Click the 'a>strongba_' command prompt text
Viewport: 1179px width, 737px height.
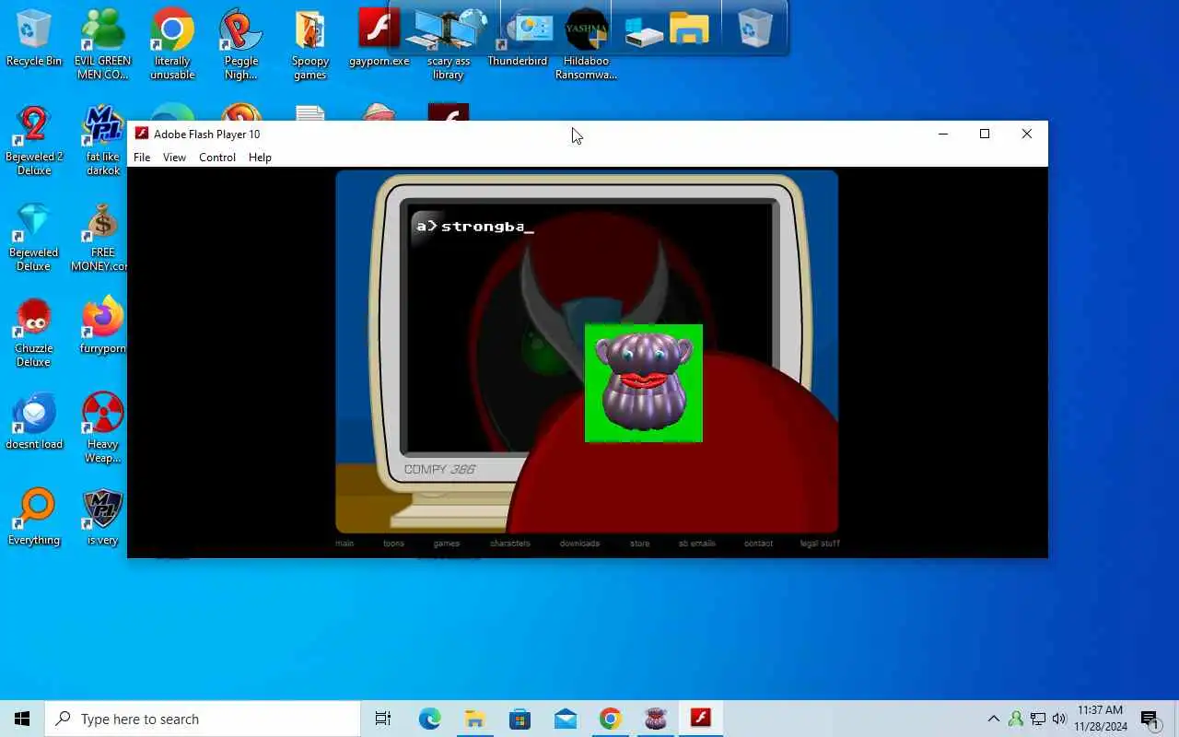(x=475, y=227)
